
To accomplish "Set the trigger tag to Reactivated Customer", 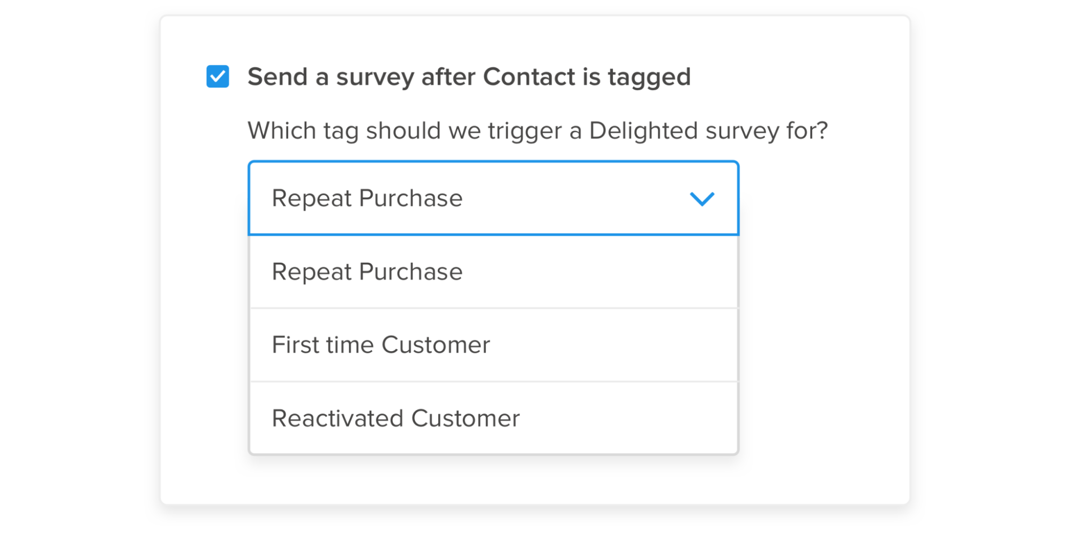I will coord(395,418).
